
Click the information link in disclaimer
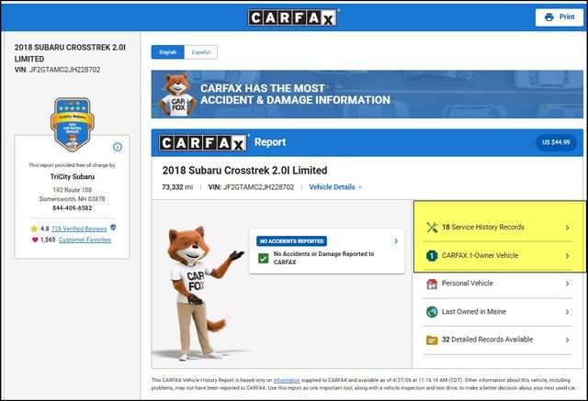tap(286, 379)
